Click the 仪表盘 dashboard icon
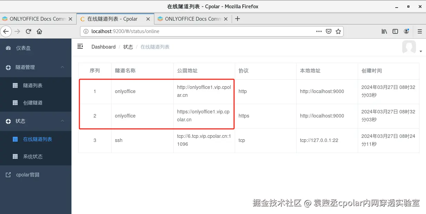426x214 pixels. click(8, 48)
